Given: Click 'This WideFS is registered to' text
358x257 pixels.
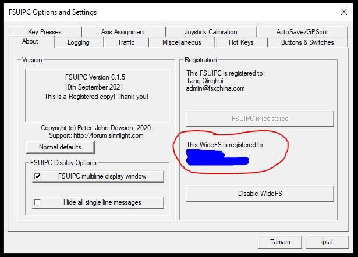Looking at the screenshot, I should tap(225, 145).
